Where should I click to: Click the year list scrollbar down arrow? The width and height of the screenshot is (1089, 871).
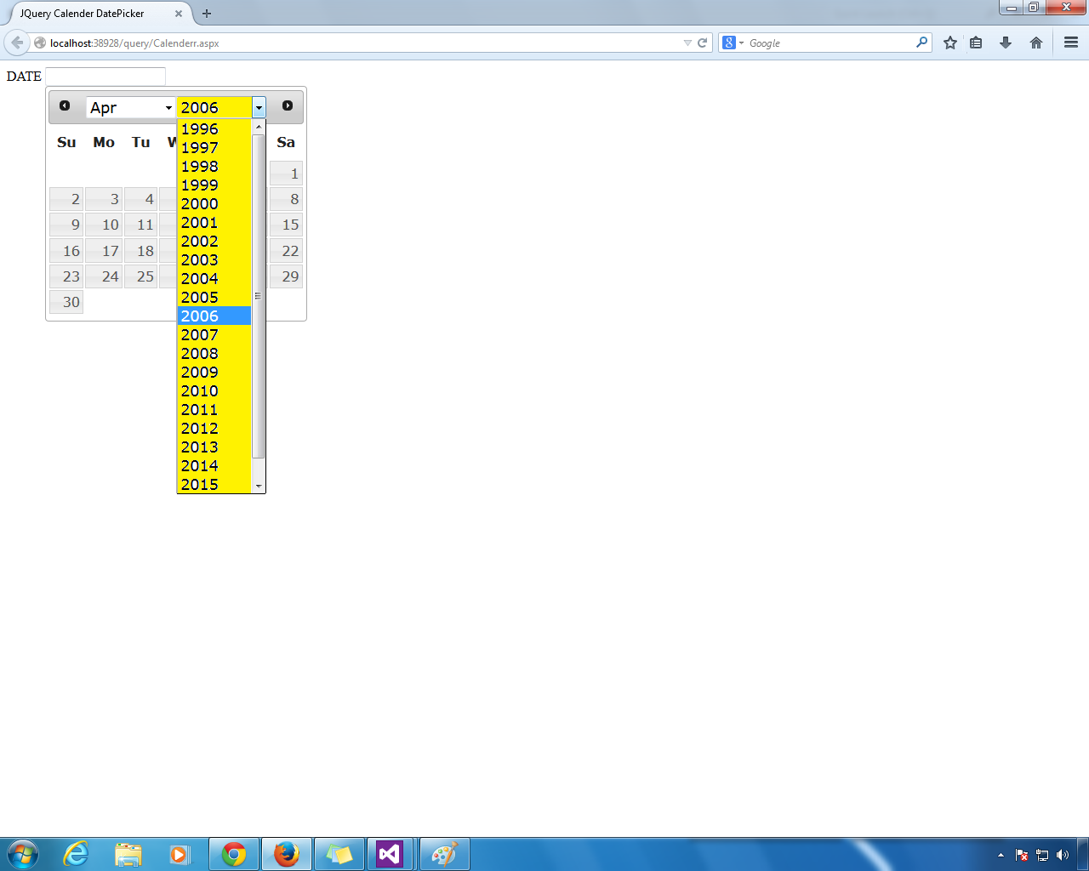tap(259, 486)
